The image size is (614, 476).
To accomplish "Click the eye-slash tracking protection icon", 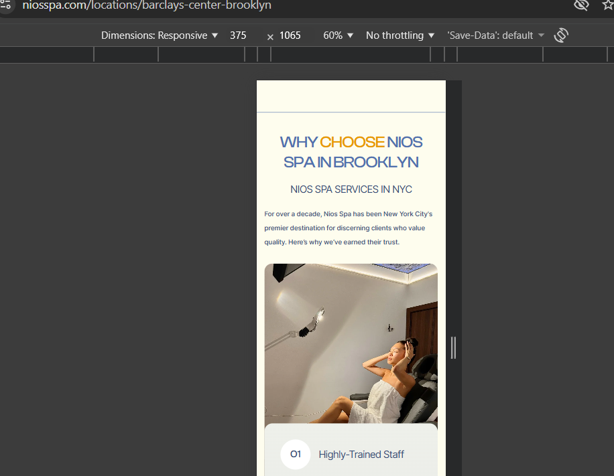I will coord(581,5).
